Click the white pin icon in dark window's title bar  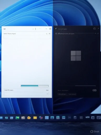point(56,29)
